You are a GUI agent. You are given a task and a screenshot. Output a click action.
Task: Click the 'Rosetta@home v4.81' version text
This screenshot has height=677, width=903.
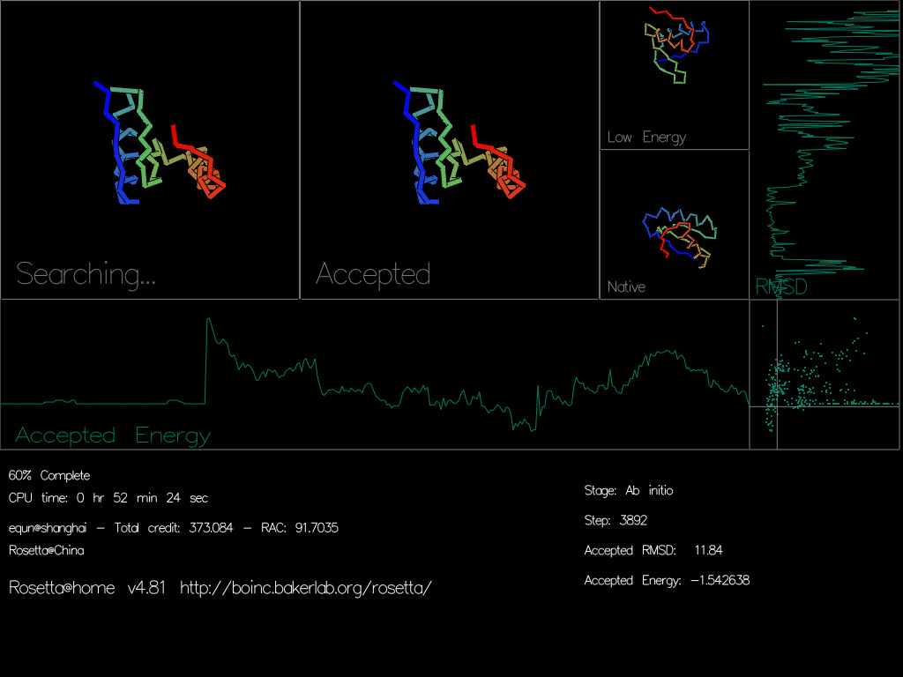click(x=87, y=588)
